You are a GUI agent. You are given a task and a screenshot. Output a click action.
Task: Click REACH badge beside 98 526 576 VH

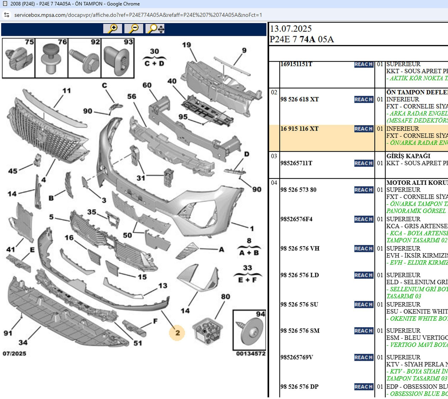363,249
